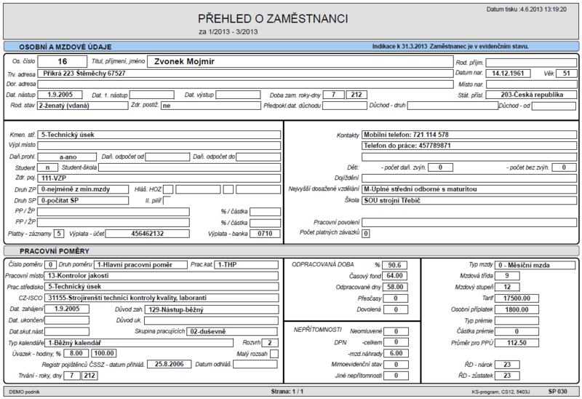Click payout account field 456462132
This screenshot has width=582, height=399.
pos(148,234)
